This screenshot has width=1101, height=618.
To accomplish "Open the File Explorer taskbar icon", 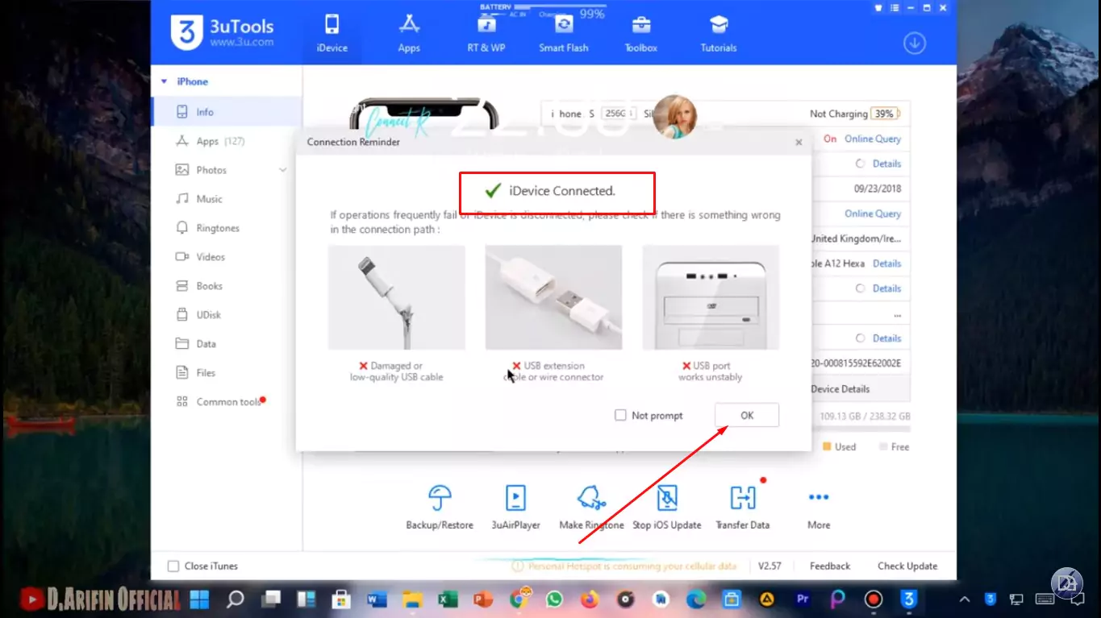I will pos(412,599).
